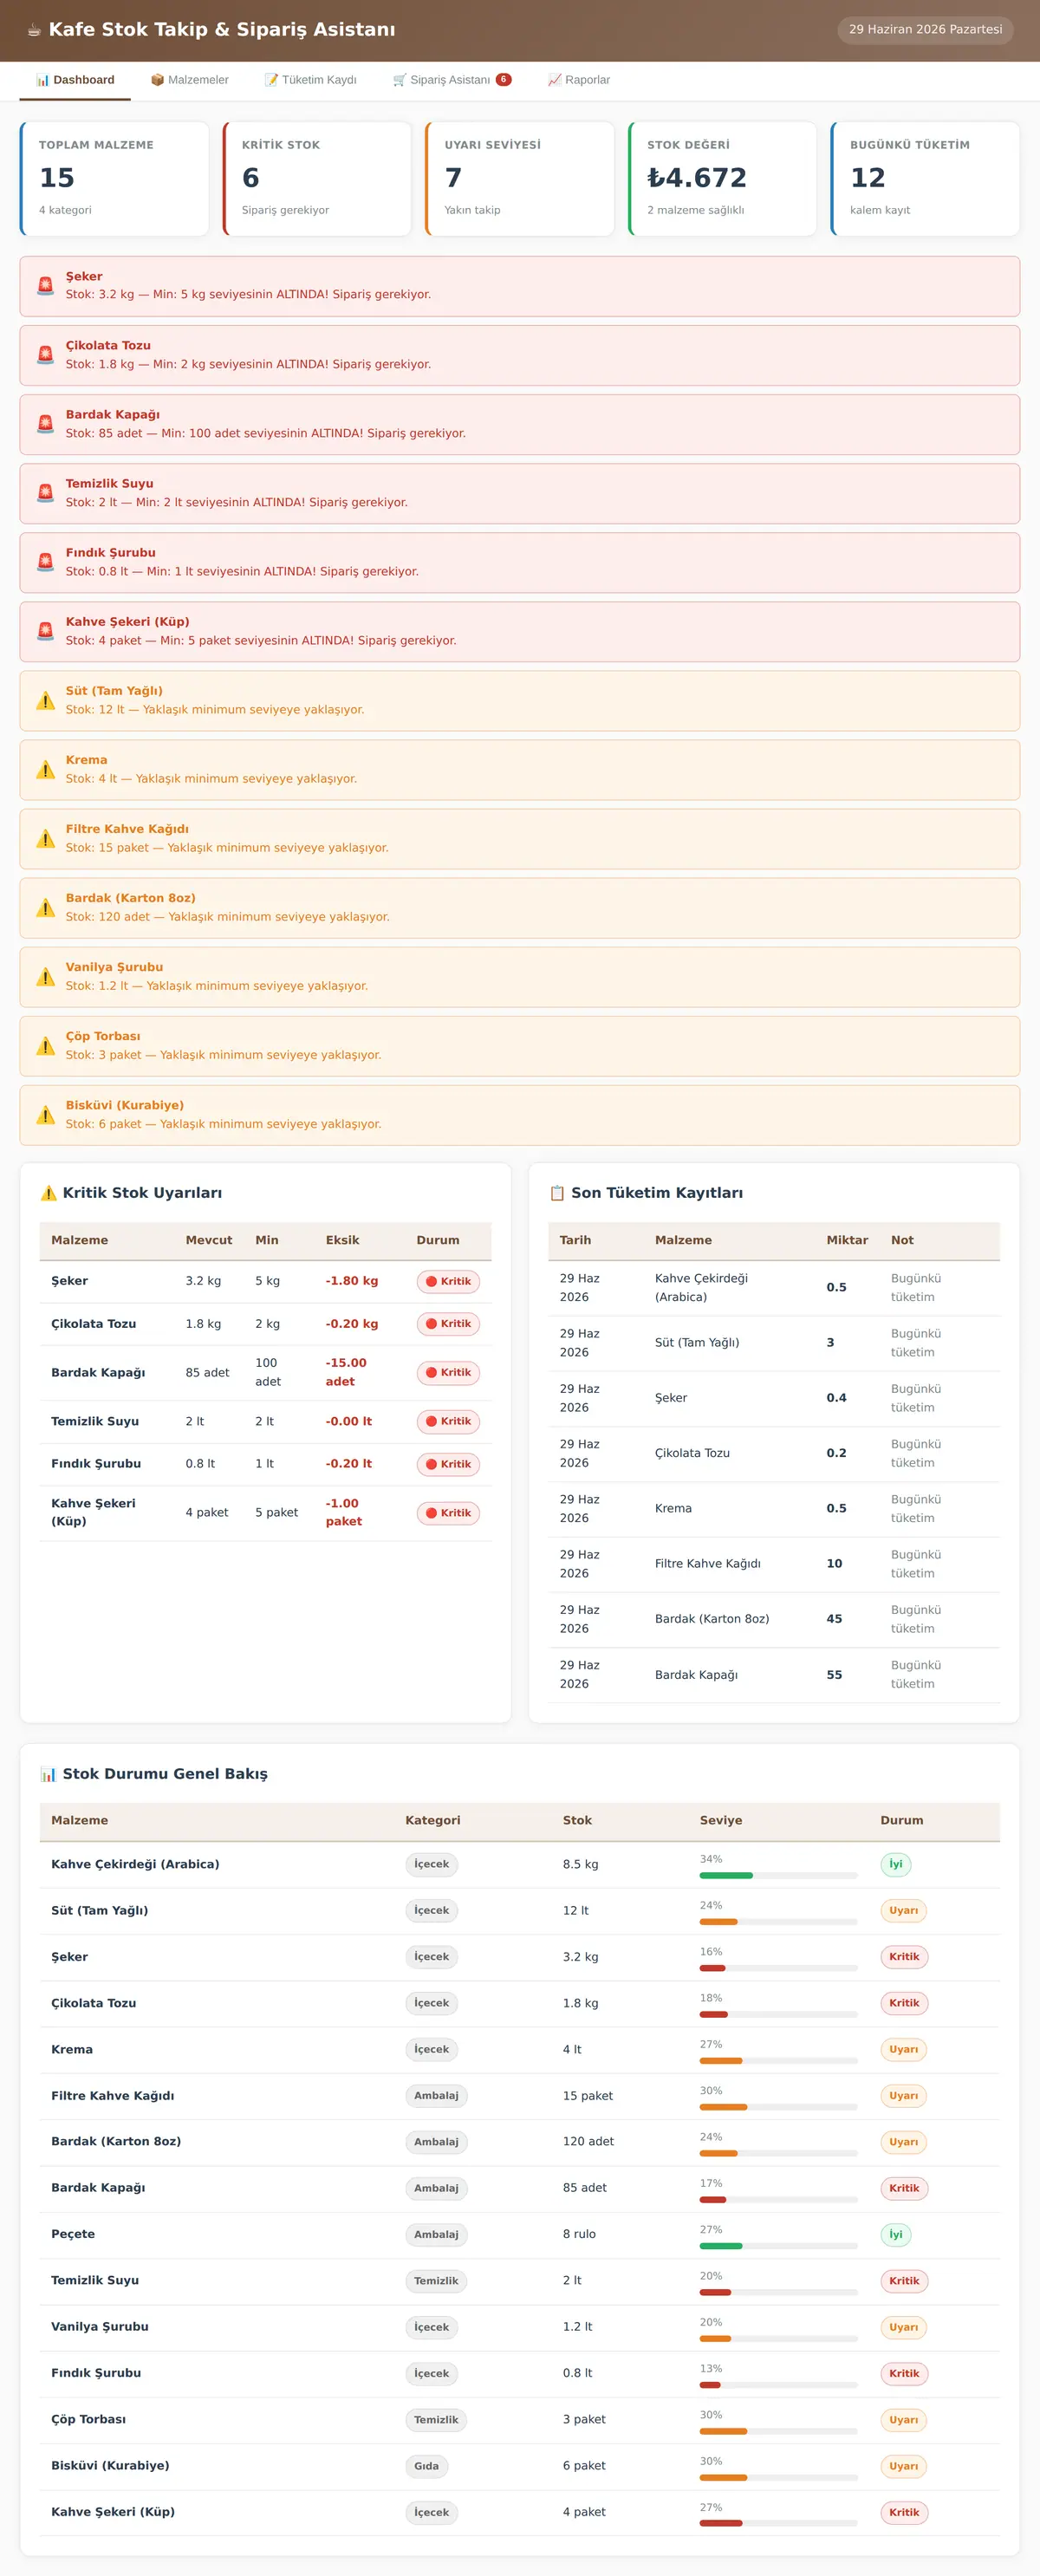Select the Uyarı Seviyesi summary card
This screenshot has width=1040, height=2576.
520,179
